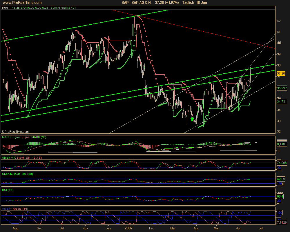Click the 'Aug' month label on time axis
Image resolution: width=290 pixels, height=232 pixels.
(16, 228)
